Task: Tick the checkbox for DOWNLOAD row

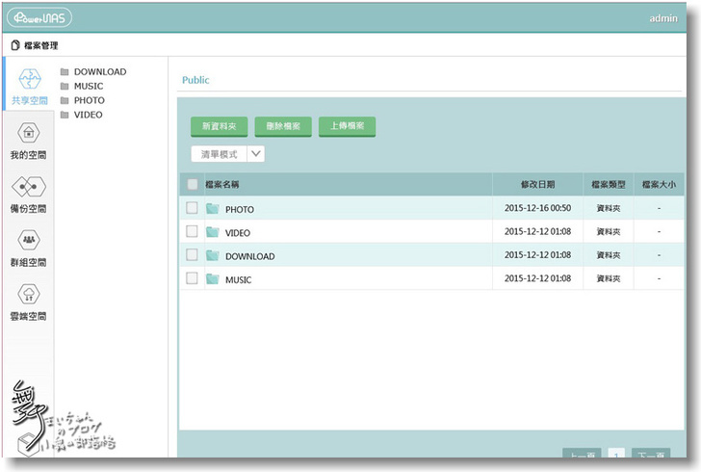Action: pyautogui.click(x=193, y=255)
